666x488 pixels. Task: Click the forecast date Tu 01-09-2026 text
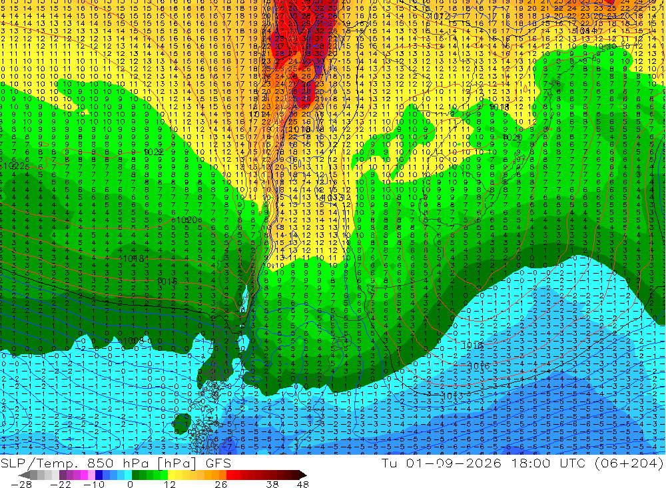point(442,463)
